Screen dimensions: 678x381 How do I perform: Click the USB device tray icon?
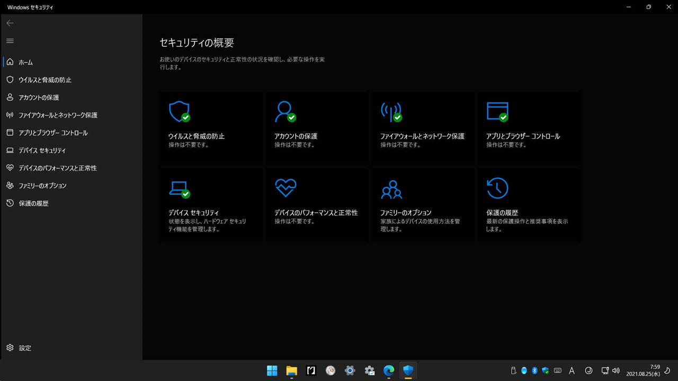click(x=513, y=370)
